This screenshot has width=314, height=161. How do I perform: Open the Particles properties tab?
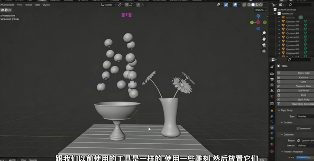pyautogui.click(x=272, y=122)
